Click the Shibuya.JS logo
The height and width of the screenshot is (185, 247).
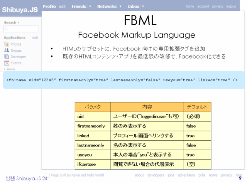[20, 10]
